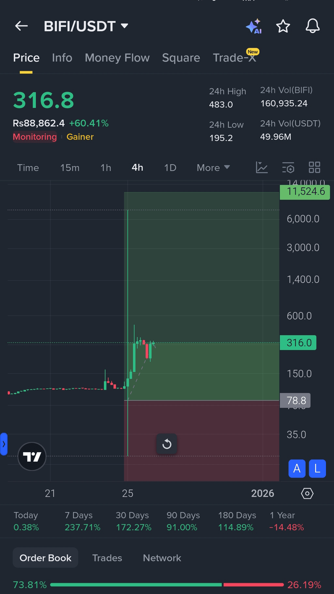Open the Info tab
The height and width of the screenshot is (594, 334).
(62, 58)
